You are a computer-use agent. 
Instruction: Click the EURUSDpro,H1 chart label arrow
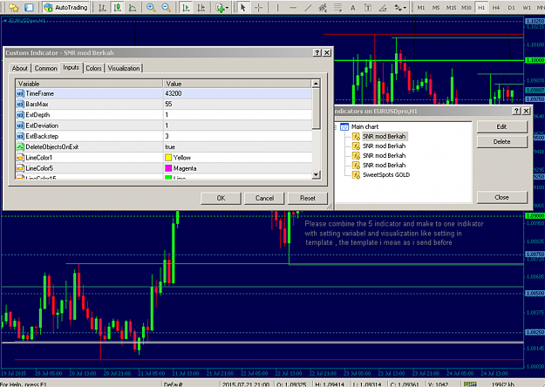[5, 21]
